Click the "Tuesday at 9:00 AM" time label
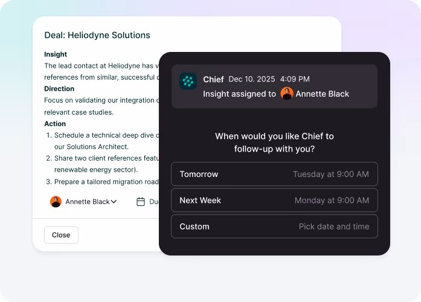421x302 pixels. pos(330,174)
